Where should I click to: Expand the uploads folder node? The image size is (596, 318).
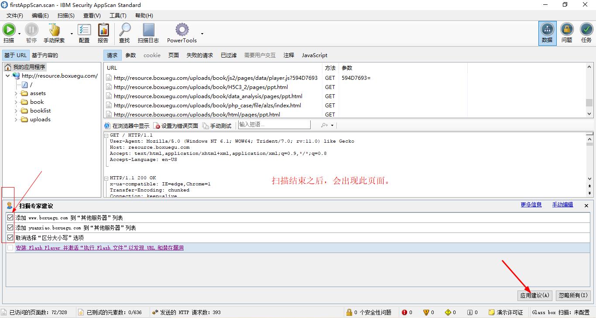point(16,120)
